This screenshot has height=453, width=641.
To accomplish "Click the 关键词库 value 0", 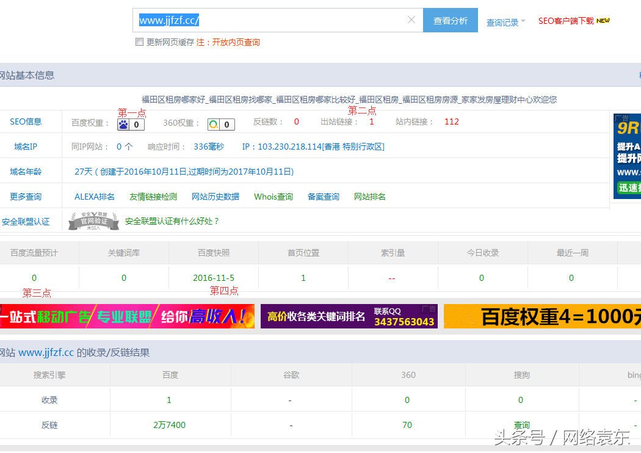I will click(x=123, y=278).
